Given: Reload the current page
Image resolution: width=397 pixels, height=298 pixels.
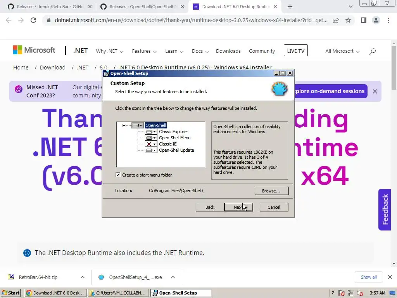Looking at the screenshot, I should 33,20.
